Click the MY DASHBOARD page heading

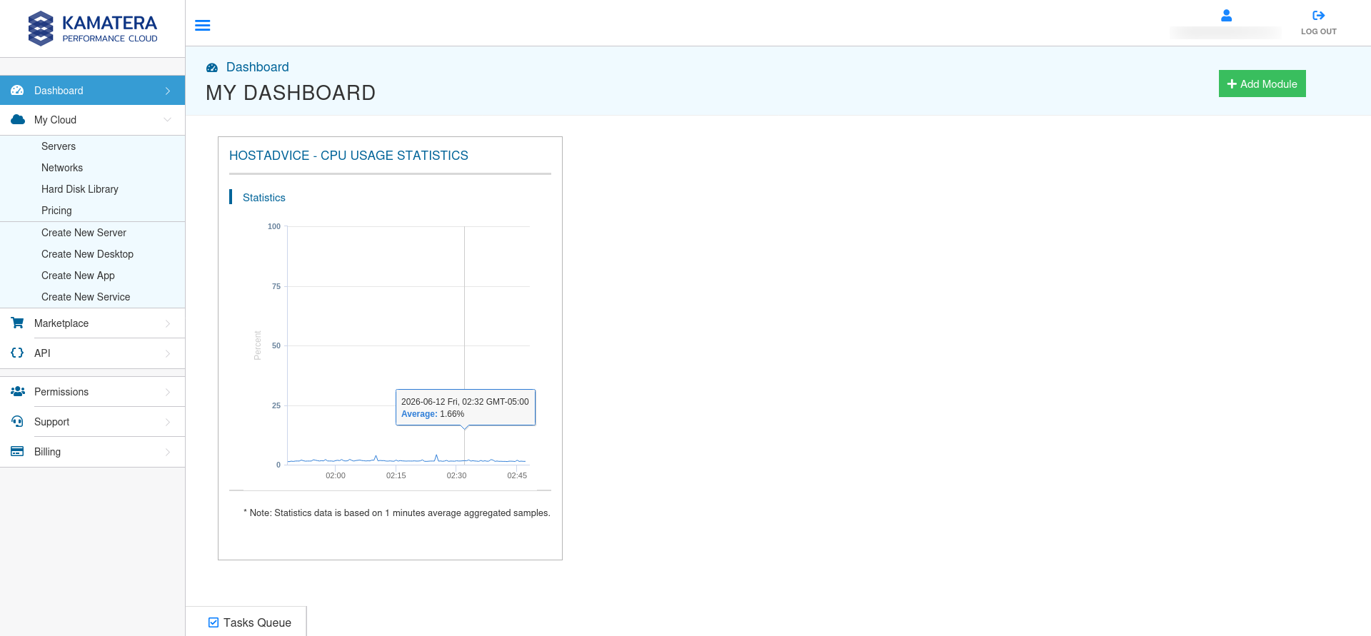point(291,93)
